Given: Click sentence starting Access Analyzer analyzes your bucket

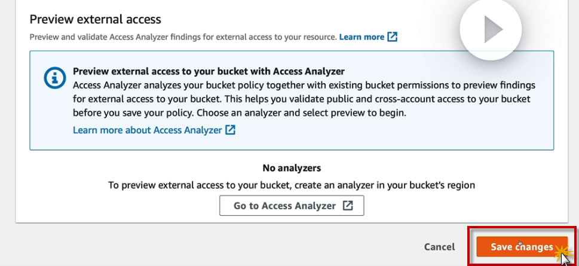Looking at the screenshot, I should click(304, 85).
